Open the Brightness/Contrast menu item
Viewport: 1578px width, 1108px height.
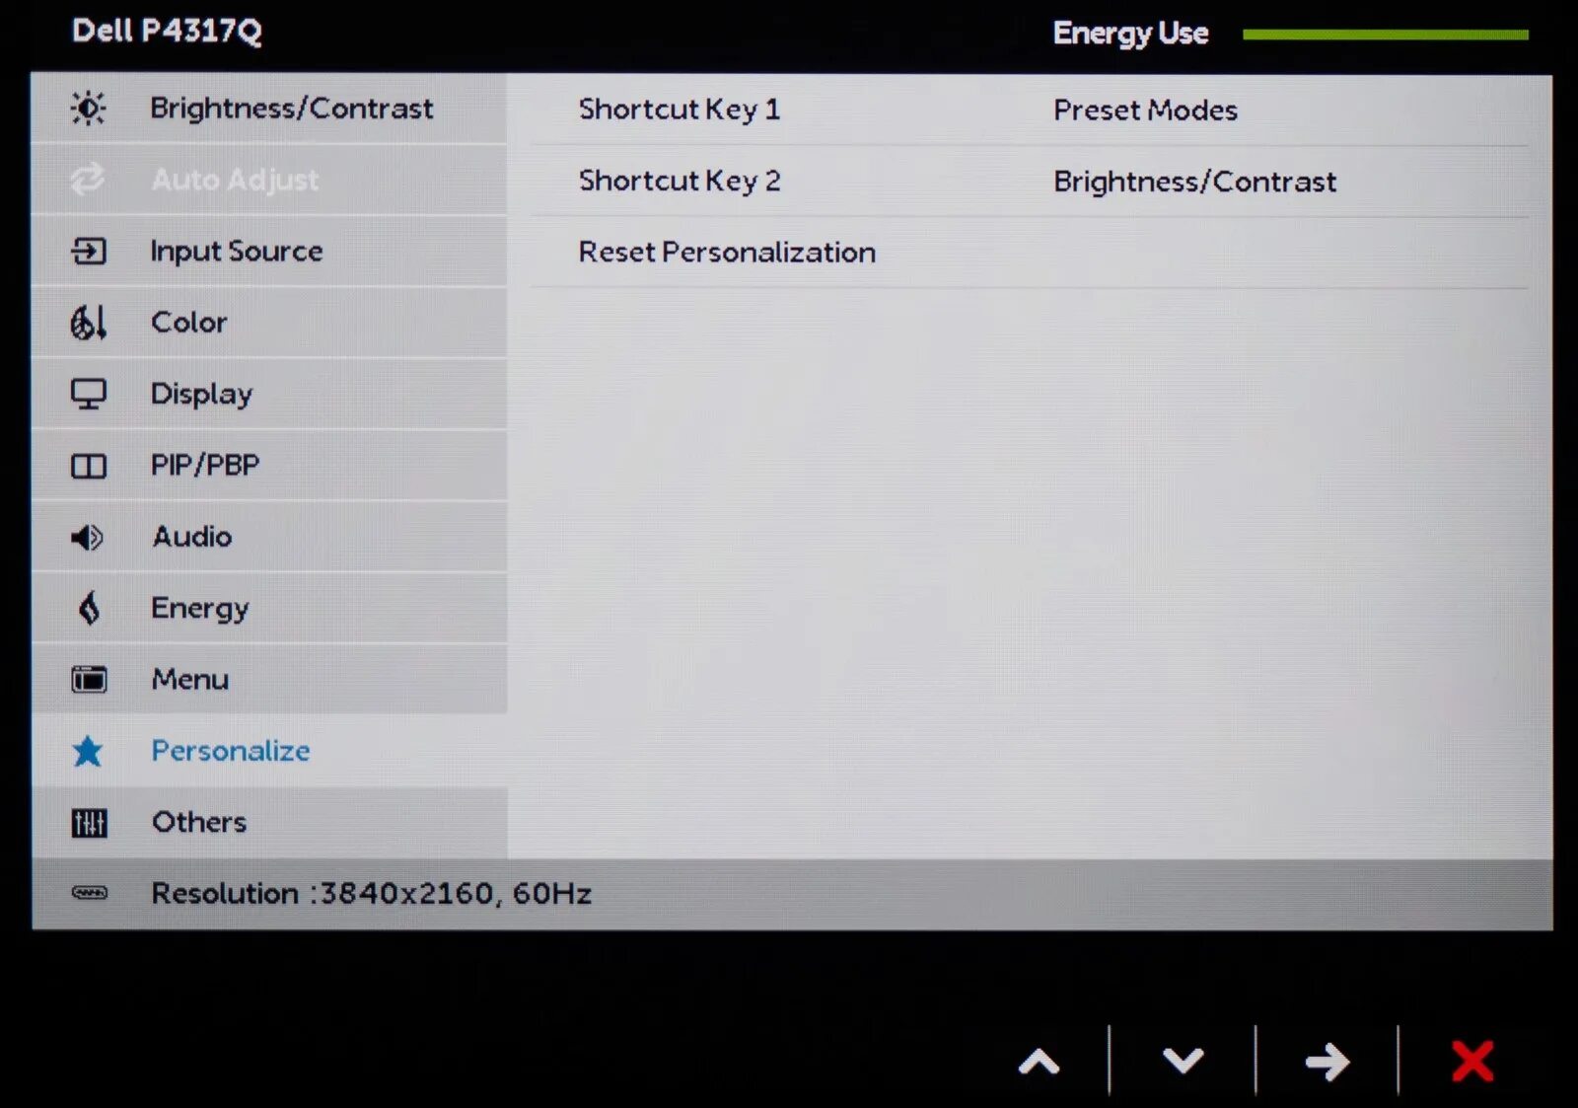tap(269, 109)
